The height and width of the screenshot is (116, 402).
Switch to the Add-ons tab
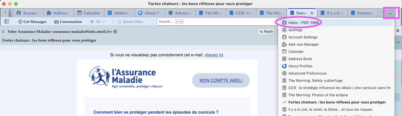click(x=58, y=13)
